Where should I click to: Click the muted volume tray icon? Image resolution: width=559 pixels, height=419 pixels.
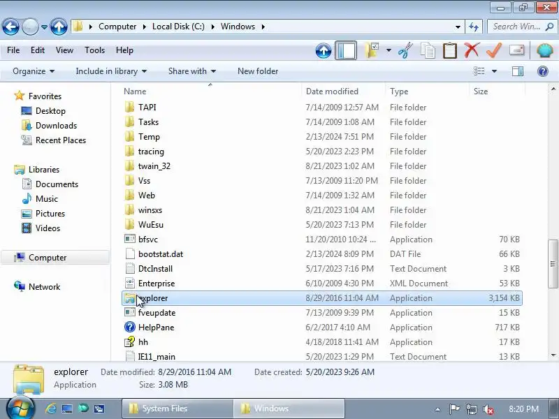(488, 409)
